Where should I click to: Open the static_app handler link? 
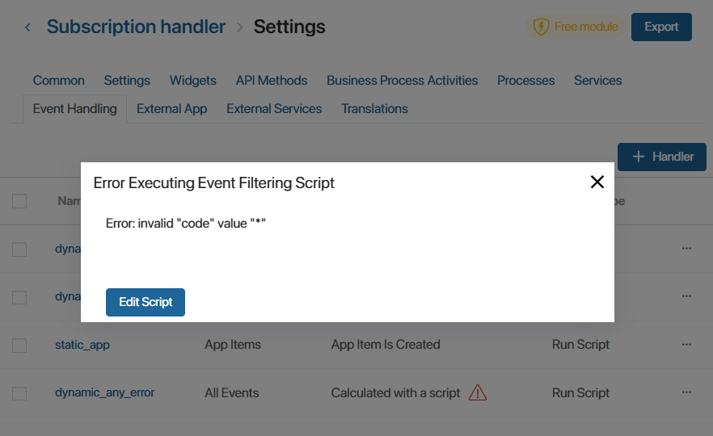click(82, 345)
